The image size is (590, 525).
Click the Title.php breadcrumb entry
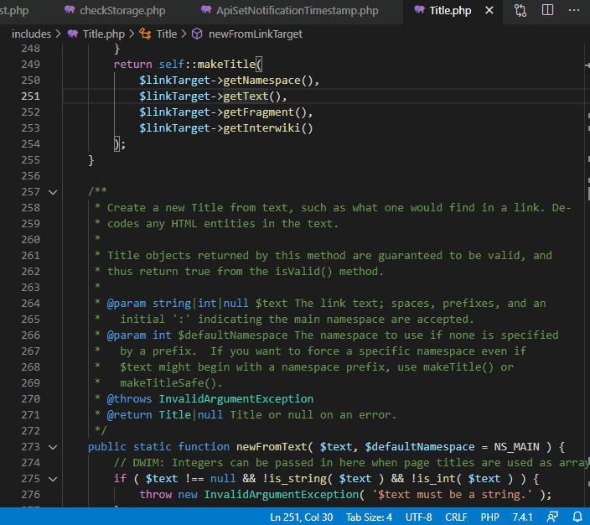pyautogui.click(x=103, y=34)
